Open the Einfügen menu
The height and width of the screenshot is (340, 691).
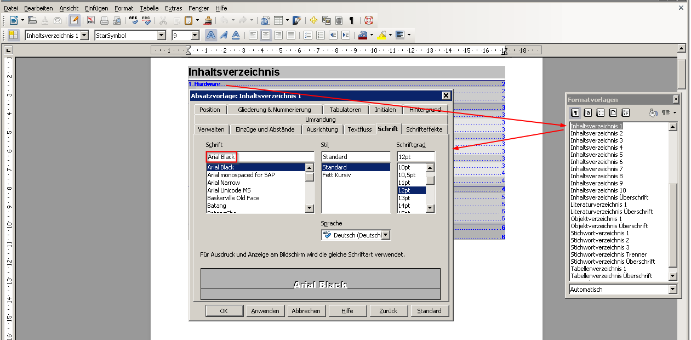pos(96,8)
